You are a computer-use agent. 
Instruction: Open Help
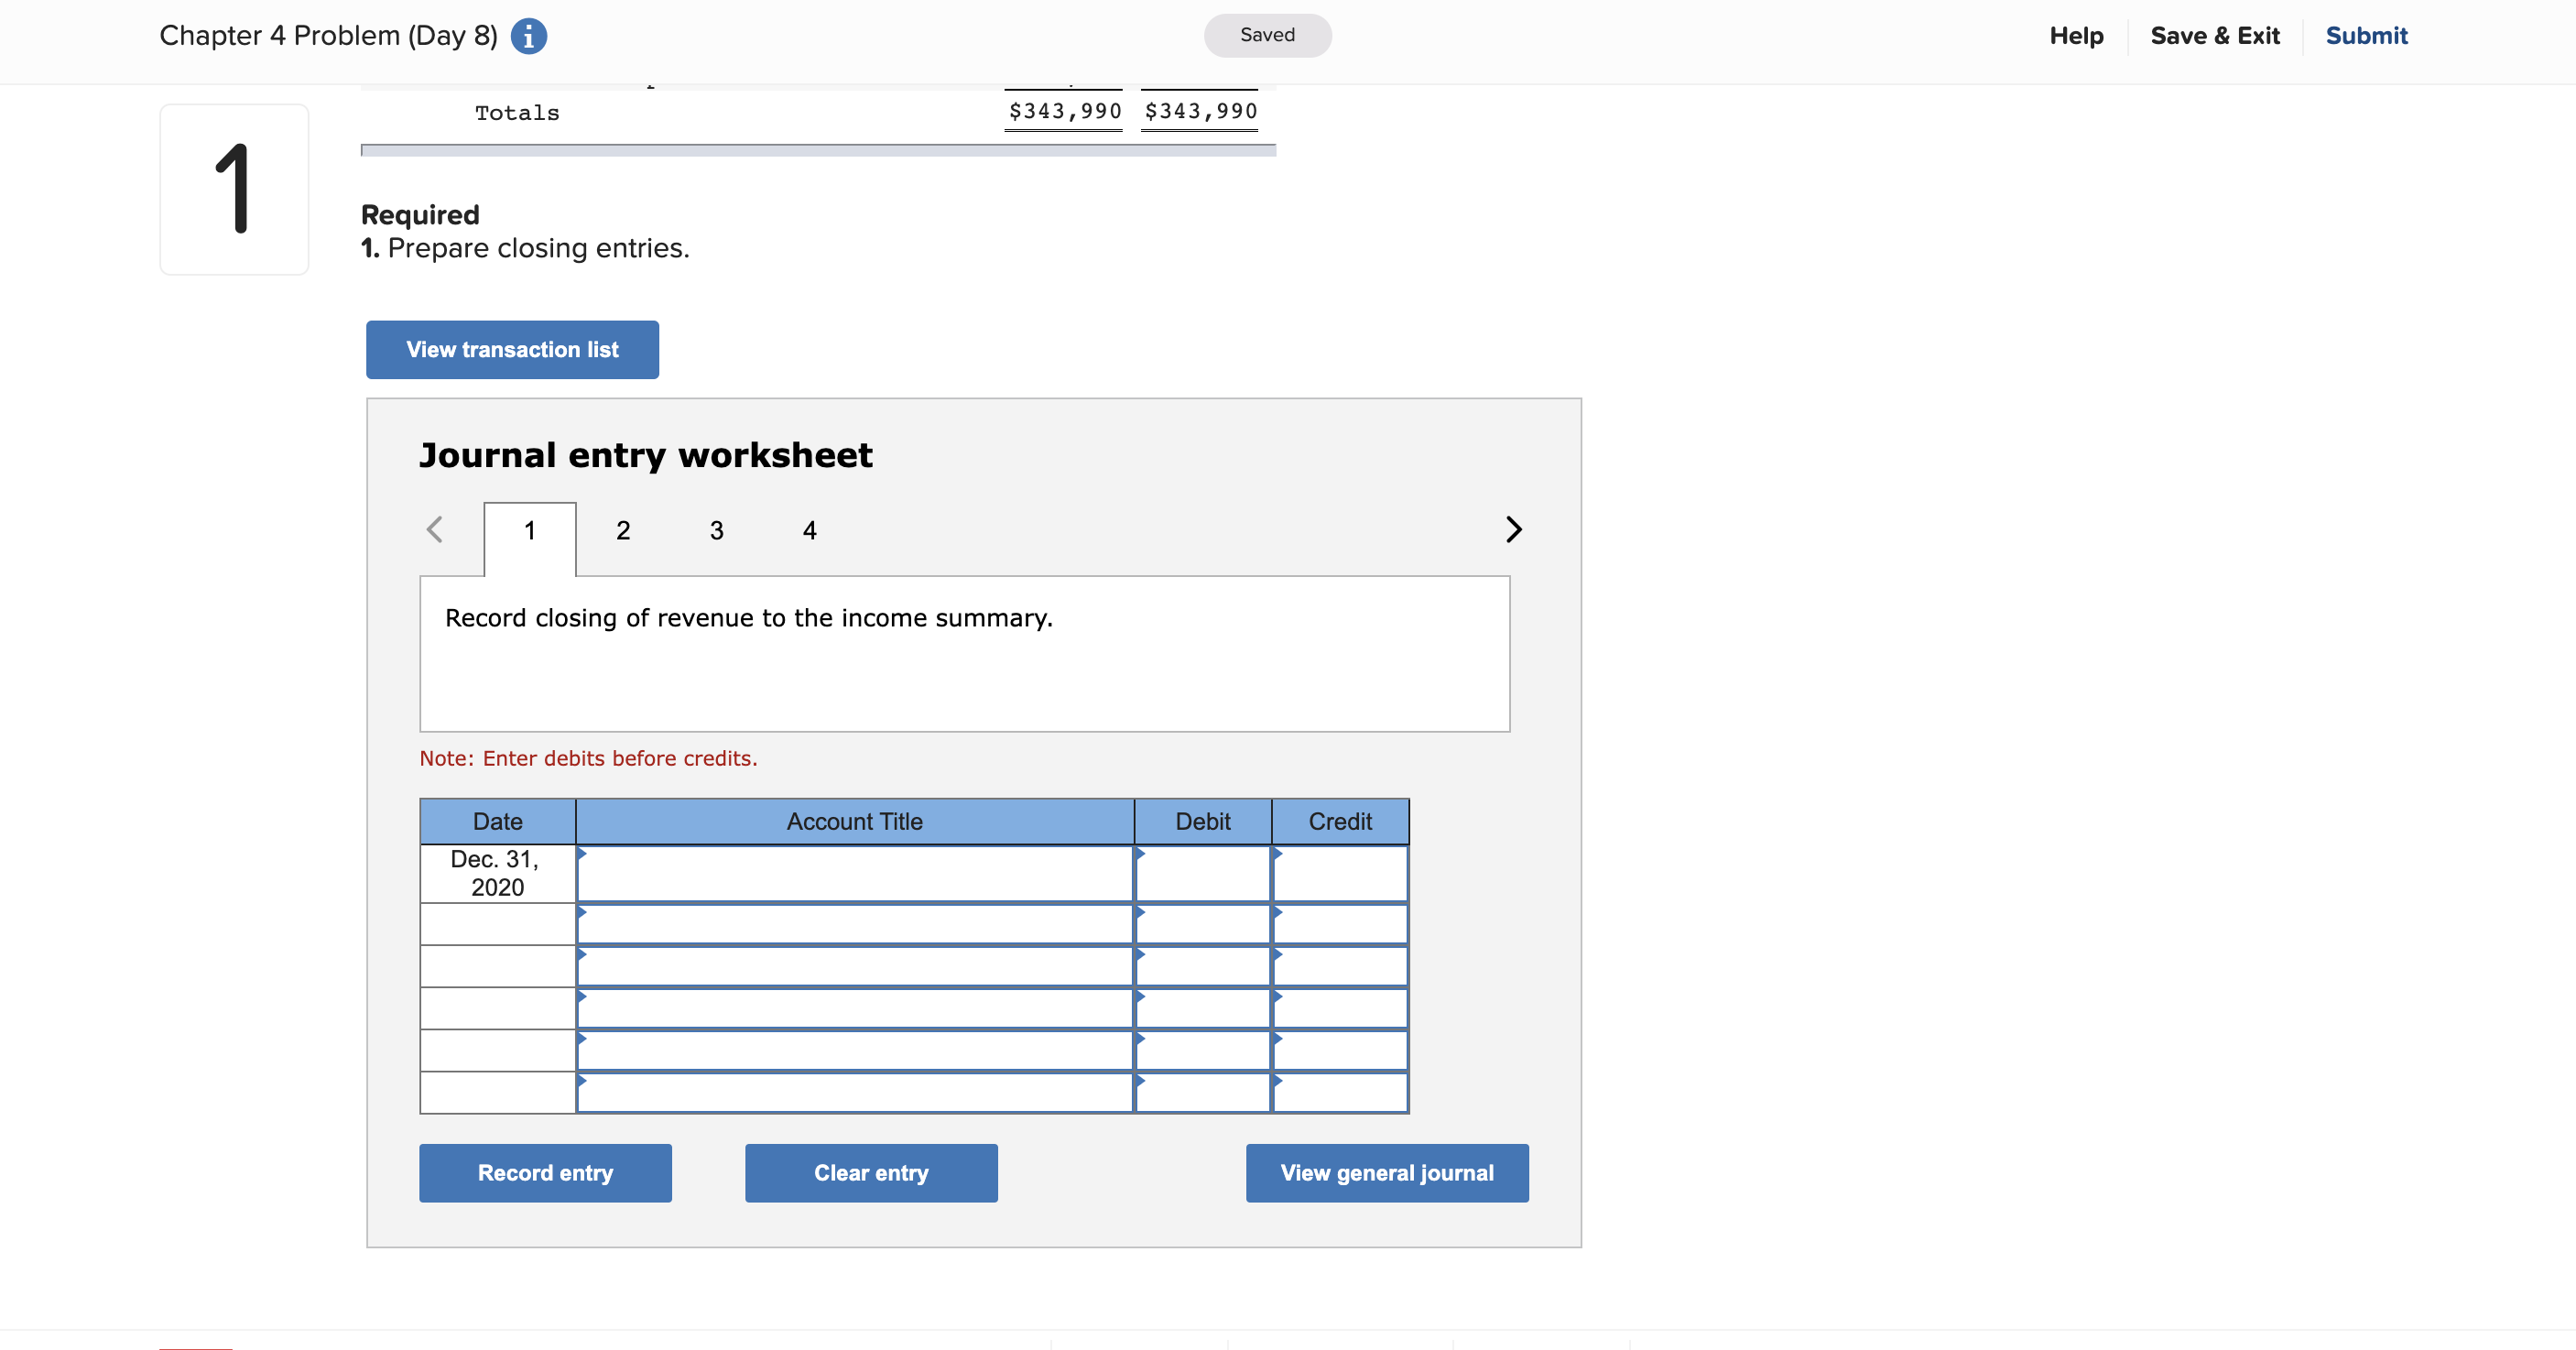pos(2076,35)
